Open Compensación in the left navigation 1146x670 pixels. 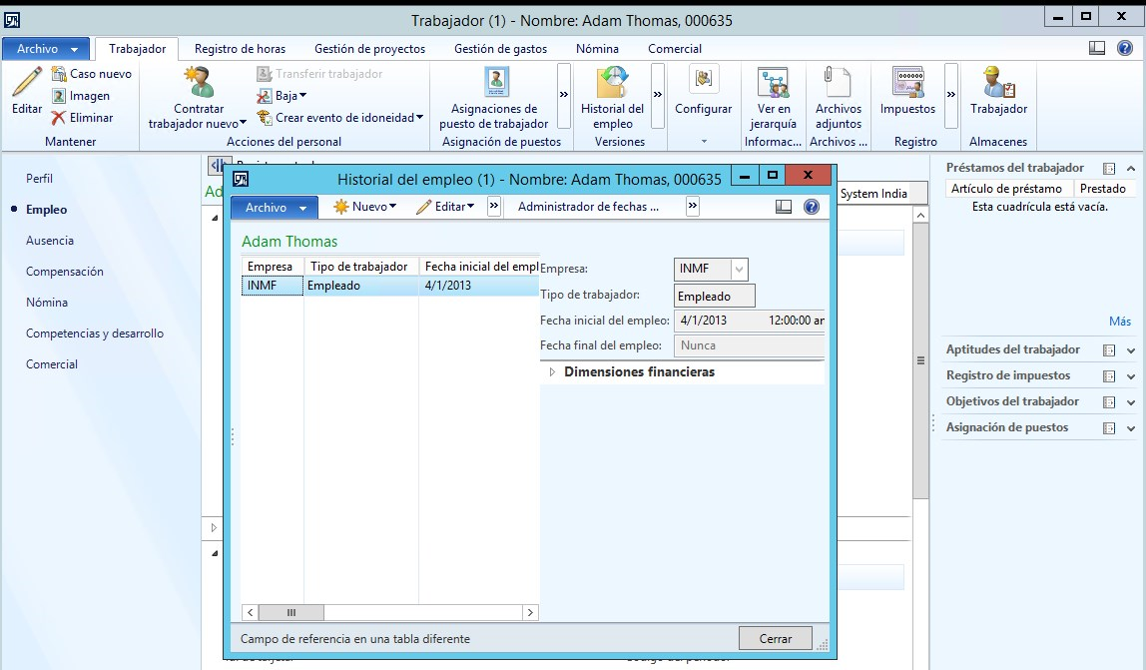[64, 272]
